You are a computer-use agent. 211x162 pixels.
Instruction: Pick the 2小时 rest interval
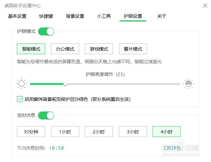(x=99, y=132)
